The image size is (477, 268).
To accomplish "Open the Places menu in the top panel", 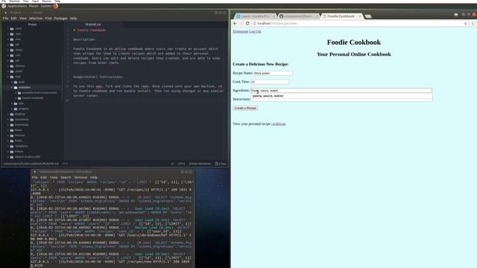I will pos(34,6).
